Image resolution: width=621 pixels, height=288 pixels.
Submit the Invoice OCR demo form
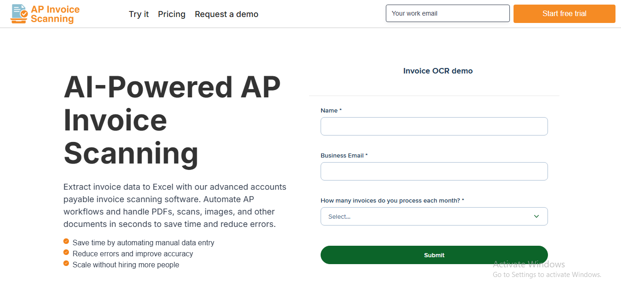point(434,255)
